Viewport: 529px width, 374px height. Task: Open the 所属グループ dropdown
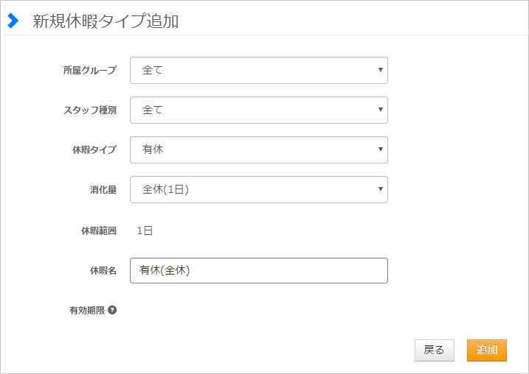259,71
